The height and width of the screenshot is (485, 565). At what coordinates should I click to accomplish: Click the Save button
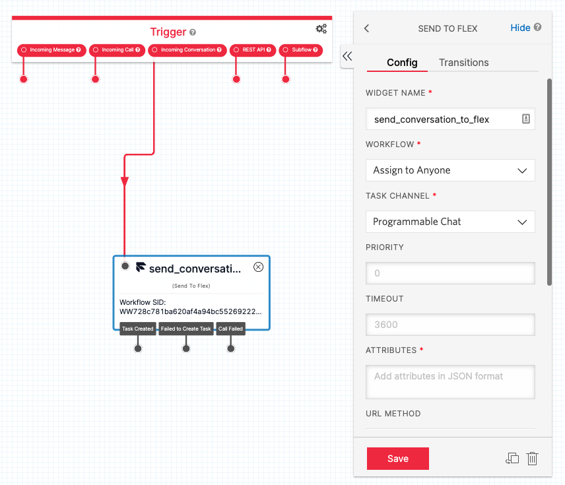pyautogui.click(x=397, y=458)
